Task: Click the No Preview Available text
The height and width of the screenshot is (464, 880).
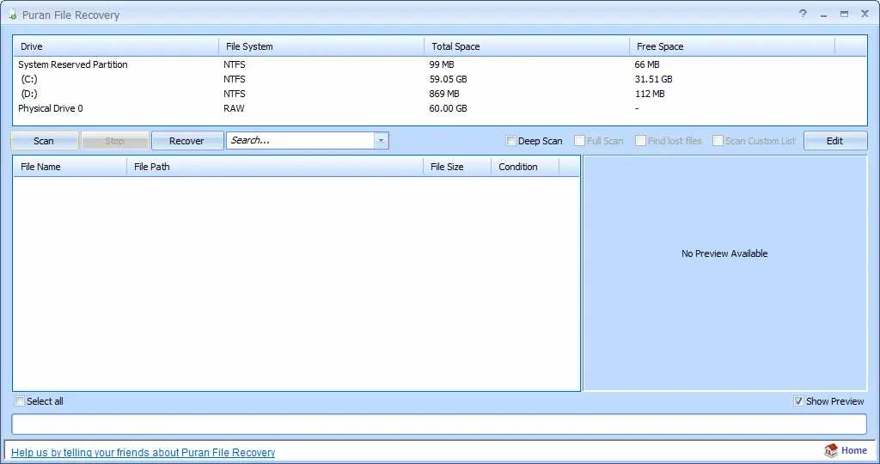Action: [724, 253]
